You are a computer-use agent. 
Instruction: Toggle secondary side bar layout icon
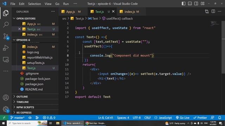pos(196,3)
